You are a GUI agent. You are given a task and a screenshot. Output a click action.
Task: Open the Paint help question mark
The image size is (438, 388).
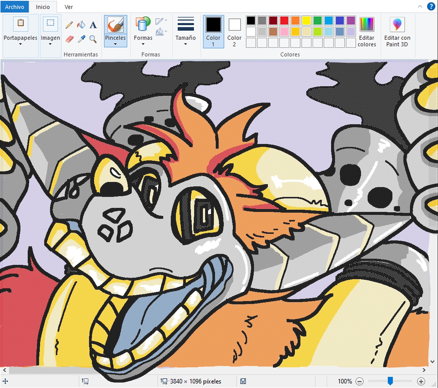431,7
